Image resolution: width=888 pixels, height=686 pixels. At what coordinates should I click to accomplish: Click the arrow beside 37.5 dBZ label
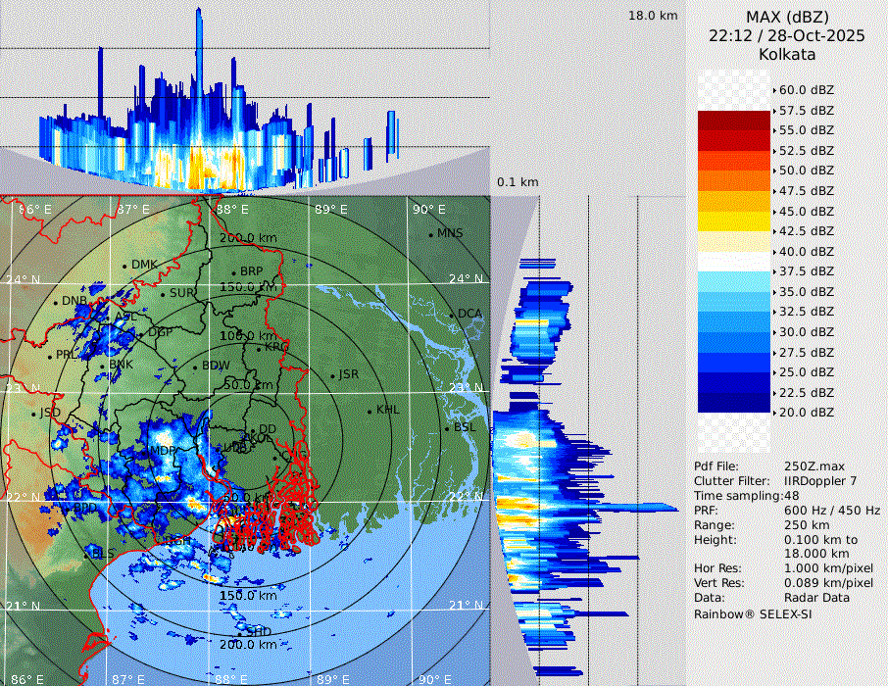click(774, 271)
